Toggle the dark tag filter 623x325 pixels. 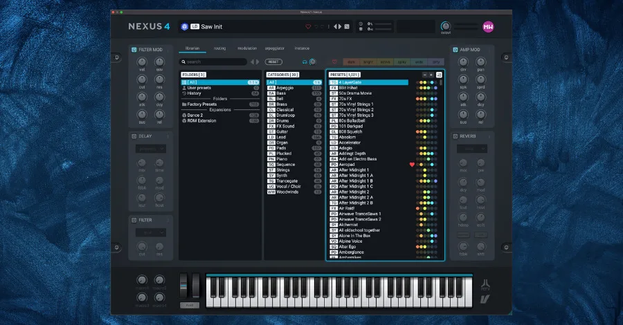pos(351,62)
